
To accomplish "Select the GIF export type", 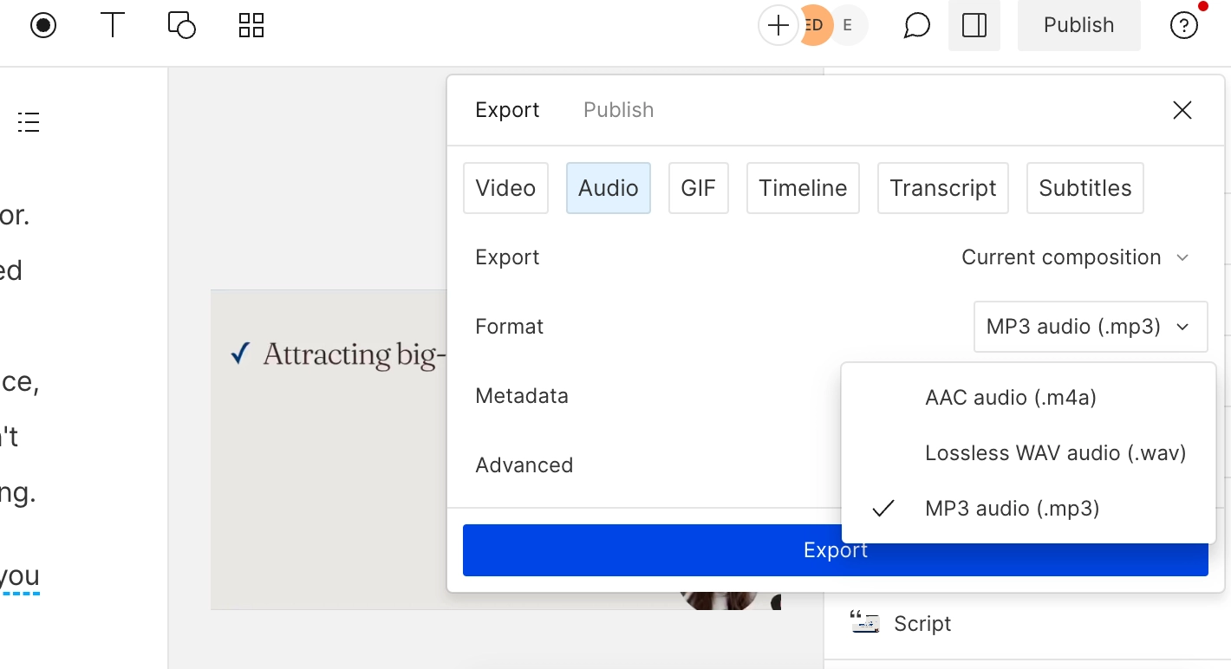I will click(x=698, y=188).
